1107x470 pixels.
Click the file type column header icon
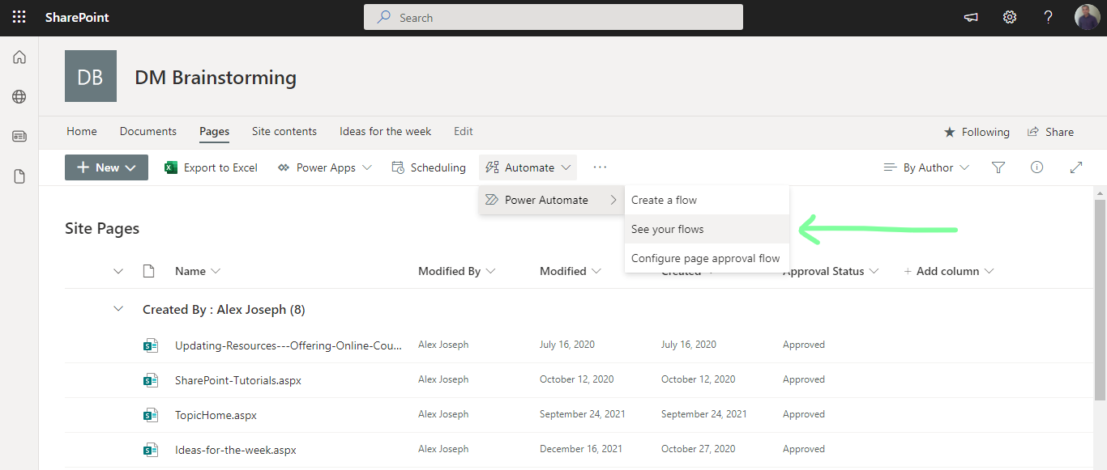(148, 271)
